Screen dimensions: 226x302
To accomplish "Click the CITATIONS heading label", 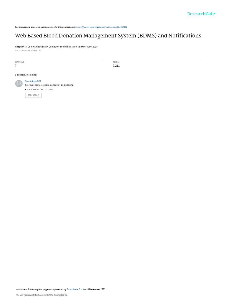I will point(20,62).
